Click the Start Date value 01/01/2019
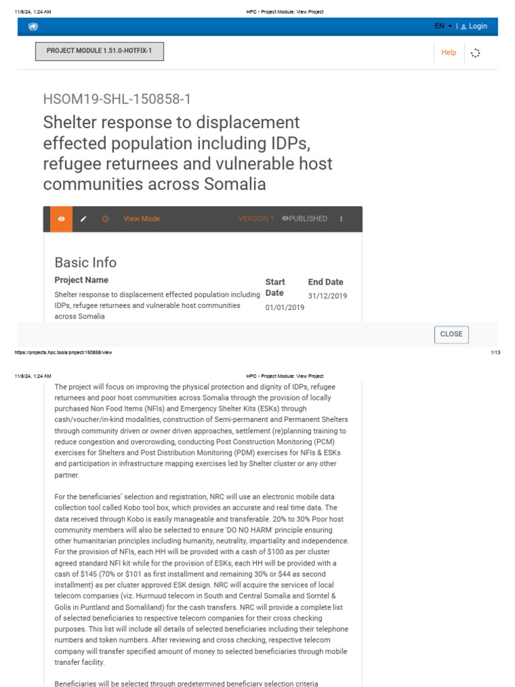Viewport: 515px width, 687px height. (x=285, y=307)
